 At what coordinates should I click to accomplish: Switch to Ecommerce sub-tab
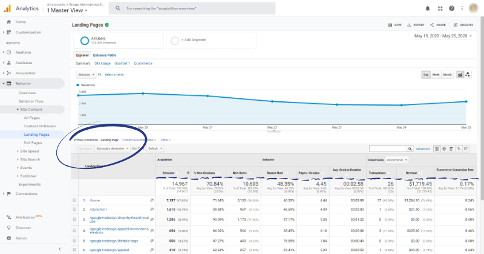pyautogui.click(x=143, y=63)
